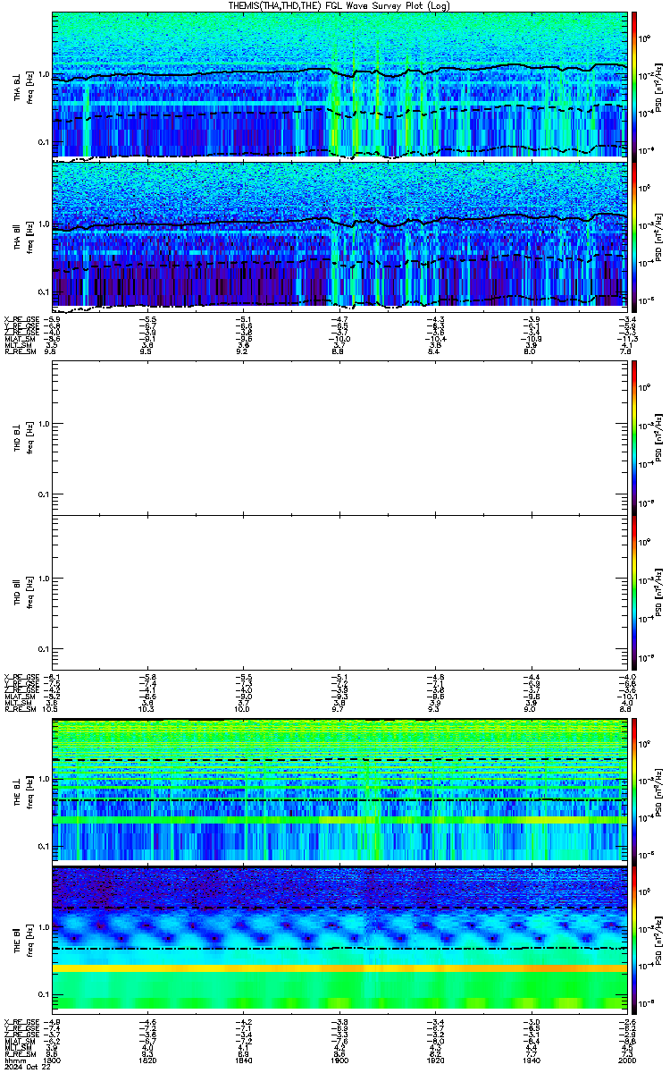
Task: Click the orange horizontal band in the THE B-parallel spectrogram
Action: [340, 968]
